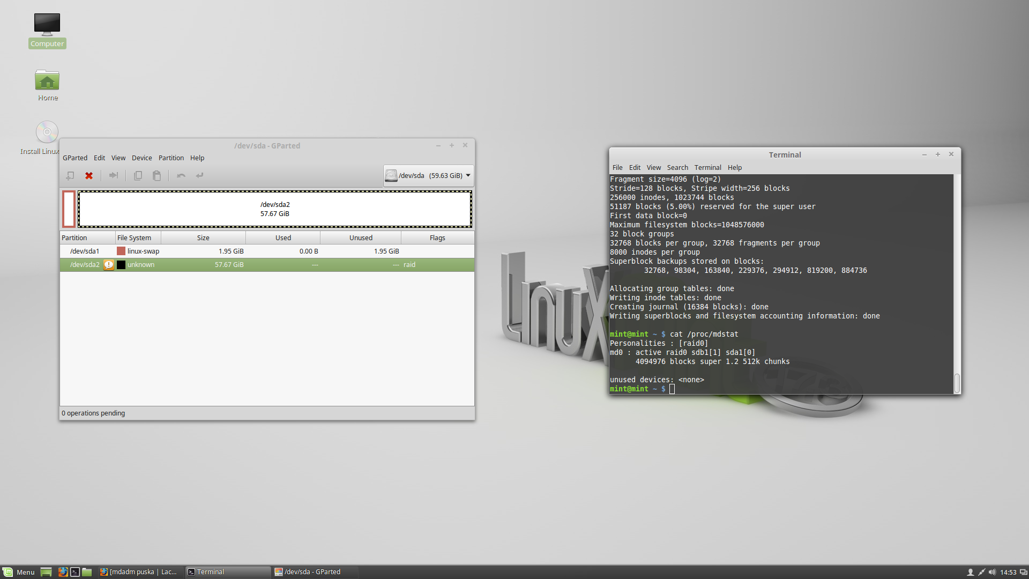Click the Size column header

[x=203, y=237]
